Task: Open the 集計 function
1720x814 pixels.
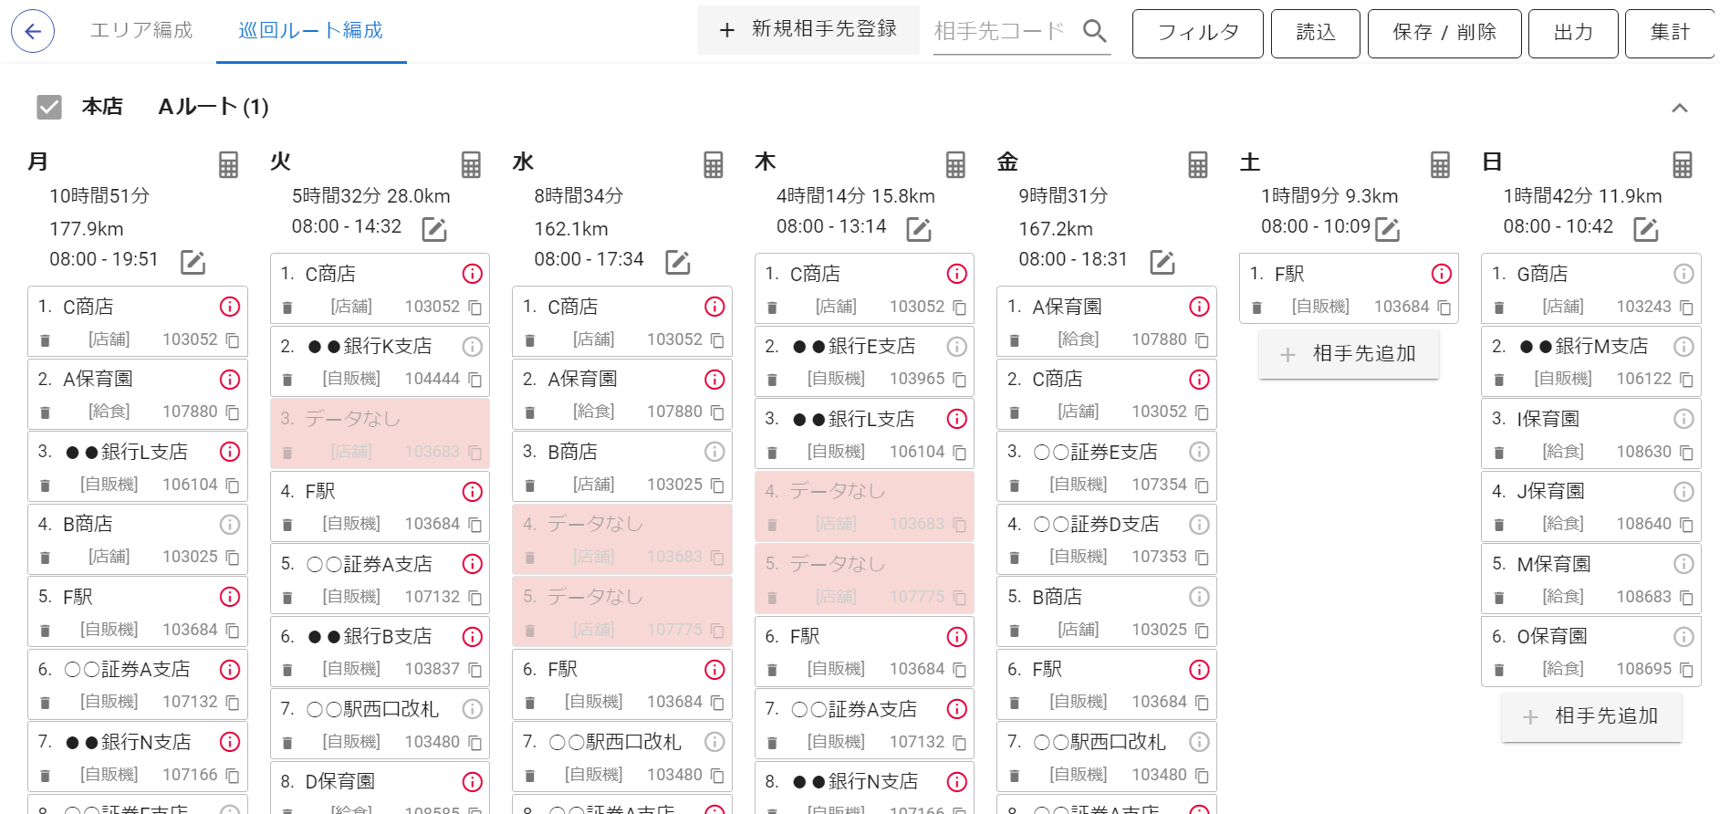Action: [x=1671, y=33]
